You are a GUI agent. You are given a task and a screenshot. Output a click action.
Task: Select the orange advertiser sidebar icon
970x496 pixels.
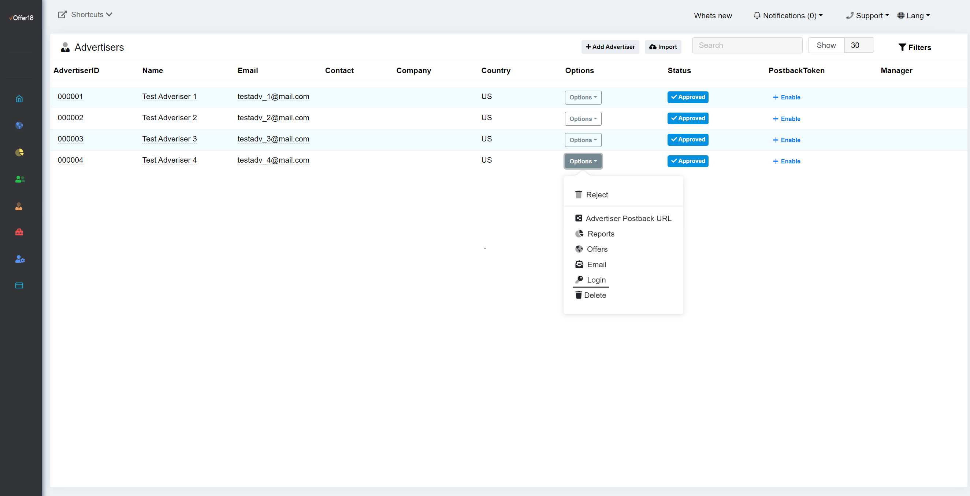[x=19, y=206]
